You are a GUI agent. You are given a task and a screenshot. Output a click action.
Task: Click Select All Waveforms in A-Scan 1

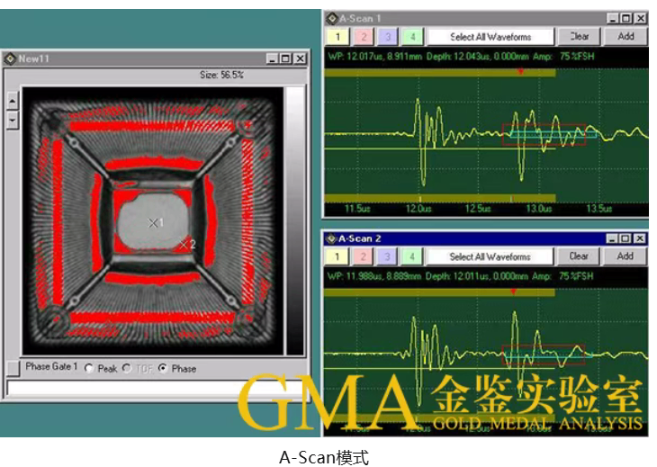490,37
